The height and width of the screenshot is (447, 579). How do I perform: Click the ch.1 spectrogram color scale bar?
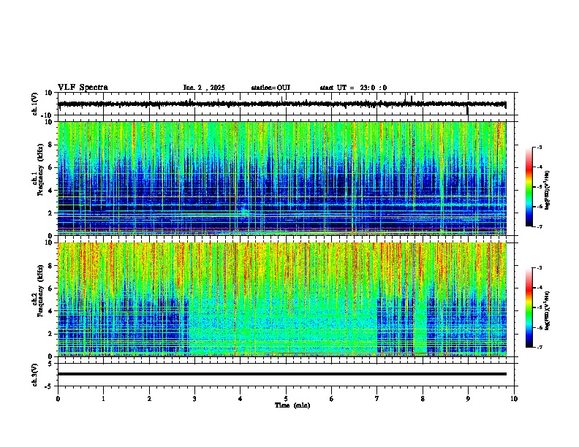[529, 187]
